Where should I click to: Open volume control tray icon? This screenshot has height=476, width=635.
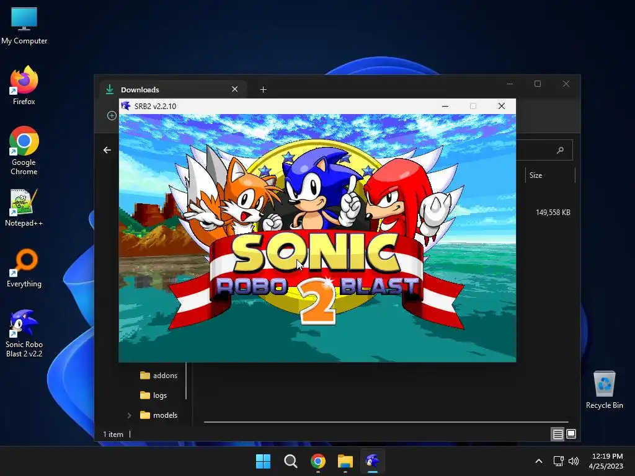(x=574, y=461)
